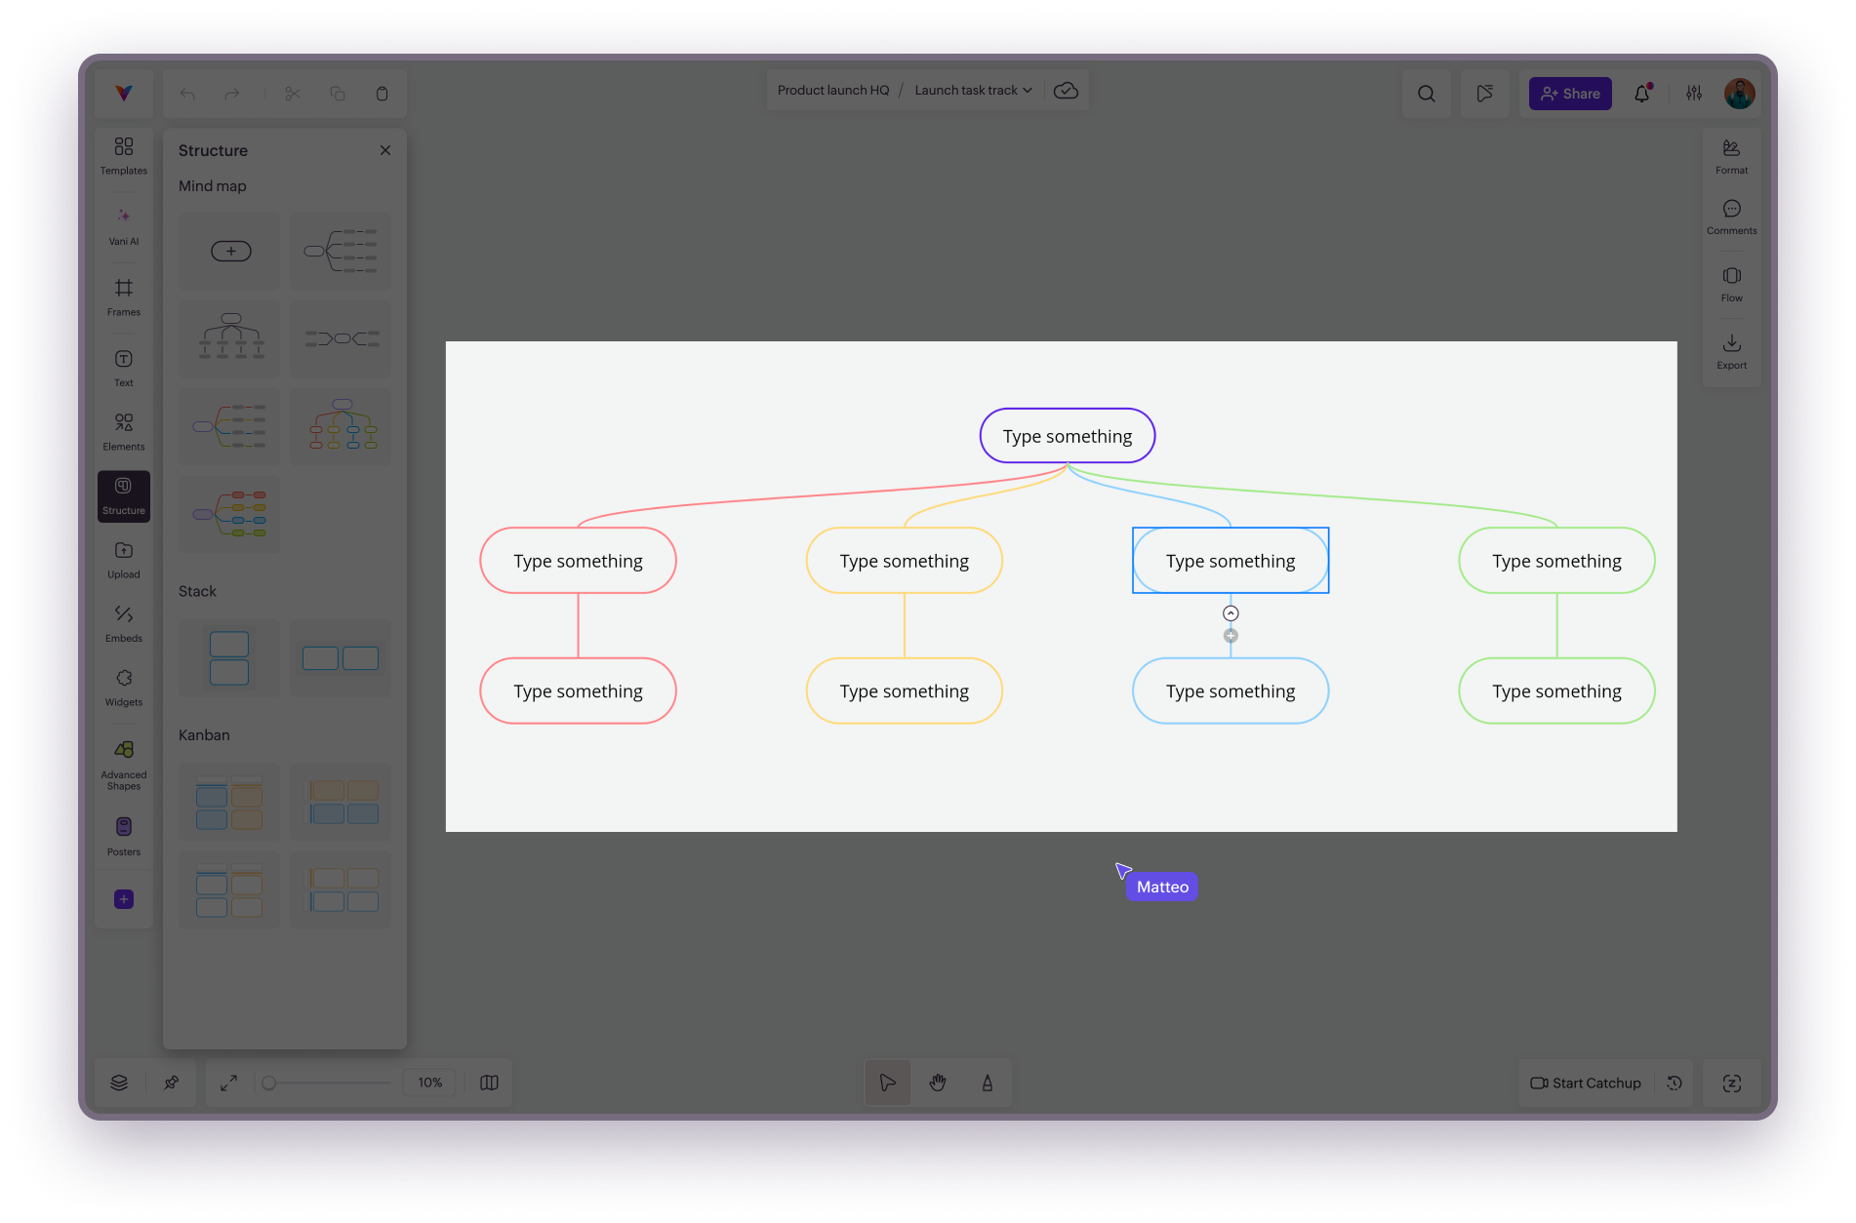
Task: Select the lower green mind map node
Action: coord(1556,691)
